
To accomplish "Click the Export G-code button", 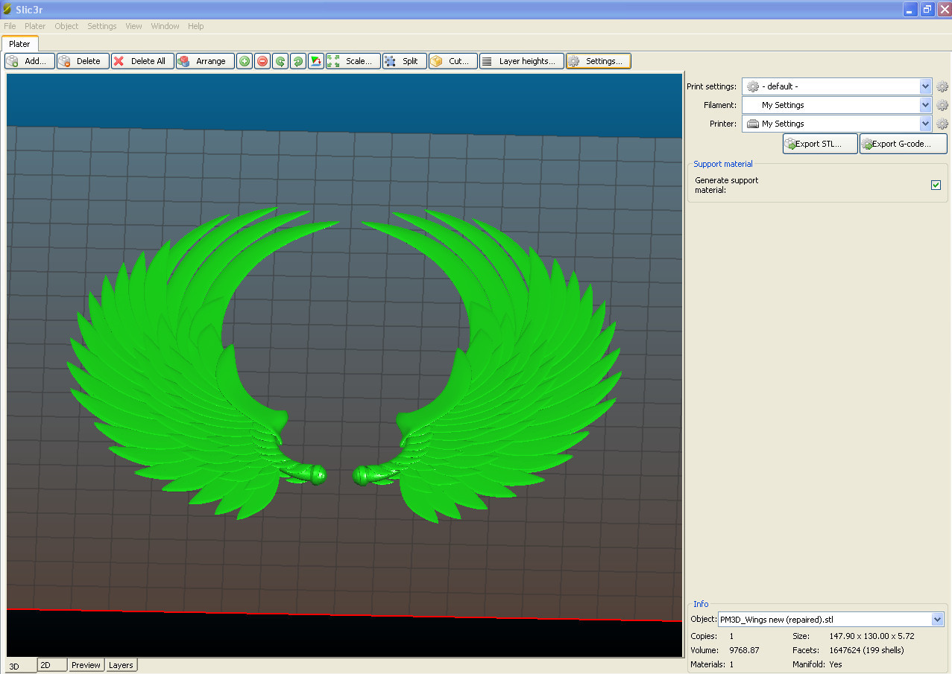I will point(903,144).
